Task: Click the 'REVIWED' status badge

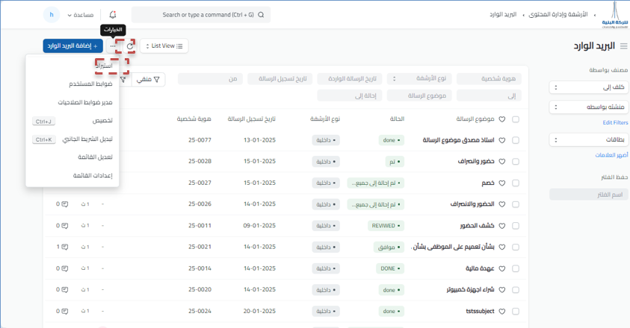Action: click(386, 226)
